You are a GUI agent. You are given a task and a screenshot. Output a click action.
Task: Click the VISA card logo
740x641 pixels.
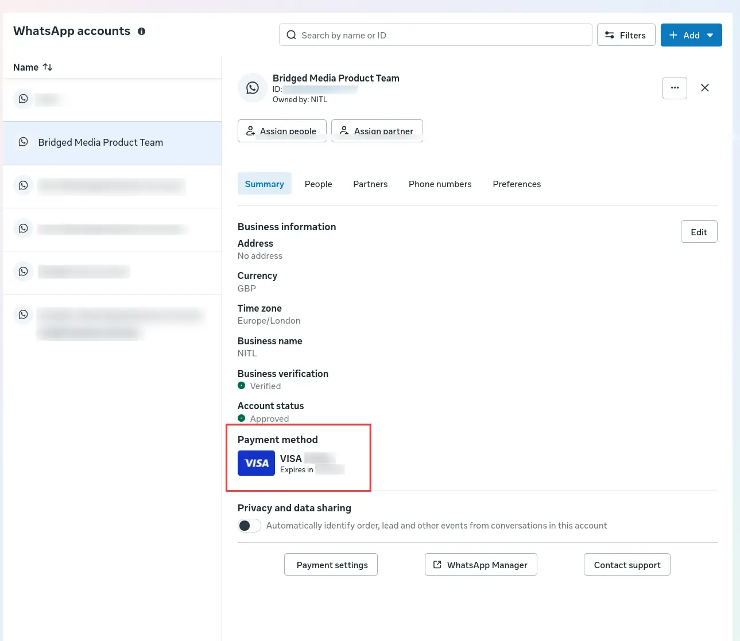(x=256, y=463)
